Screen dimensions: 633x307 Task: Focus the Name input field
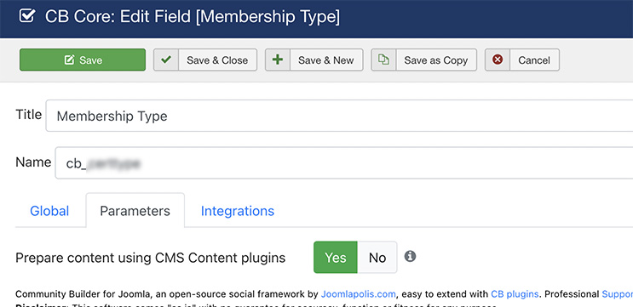click(x=344, y=162)
